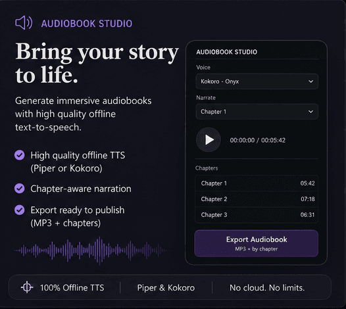
Task: Click checkmark beside Chapter-aware narration
Action: (x=20, y=188)
